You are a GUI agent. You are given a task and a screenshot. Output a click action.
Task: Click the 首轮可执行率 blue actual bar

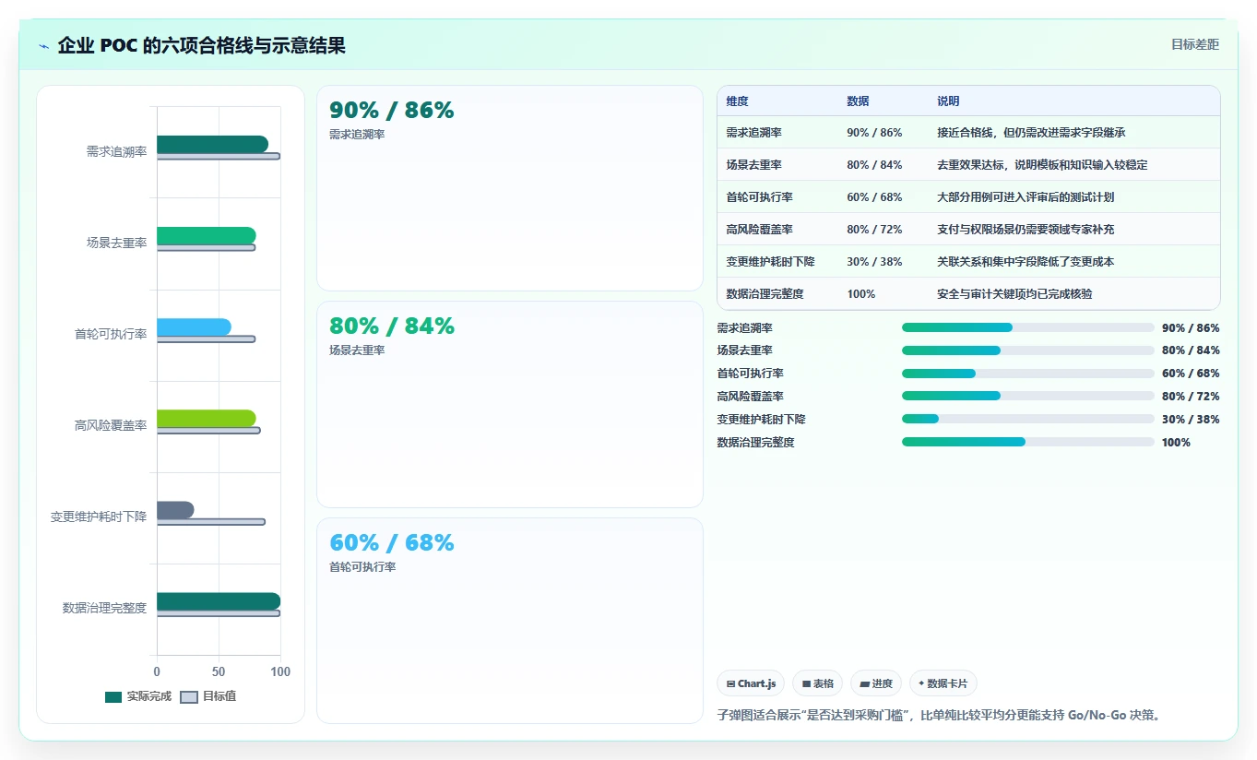pos(194,327)
